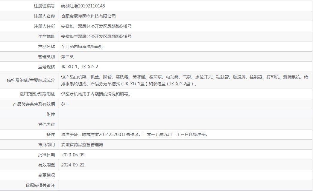Click registration number 皖械注准20192110148

(x=83, y=6)
